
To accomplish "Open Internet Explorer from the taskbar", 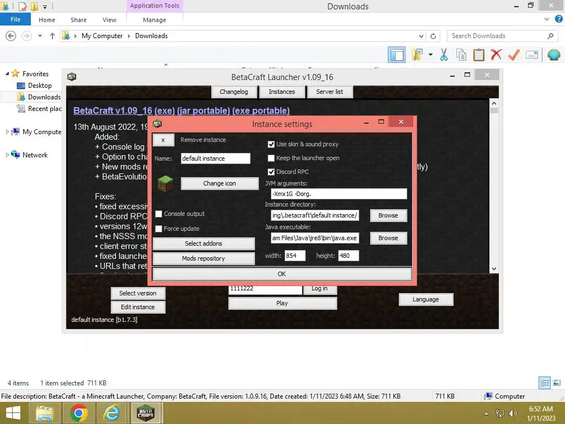I will [111, 413].
